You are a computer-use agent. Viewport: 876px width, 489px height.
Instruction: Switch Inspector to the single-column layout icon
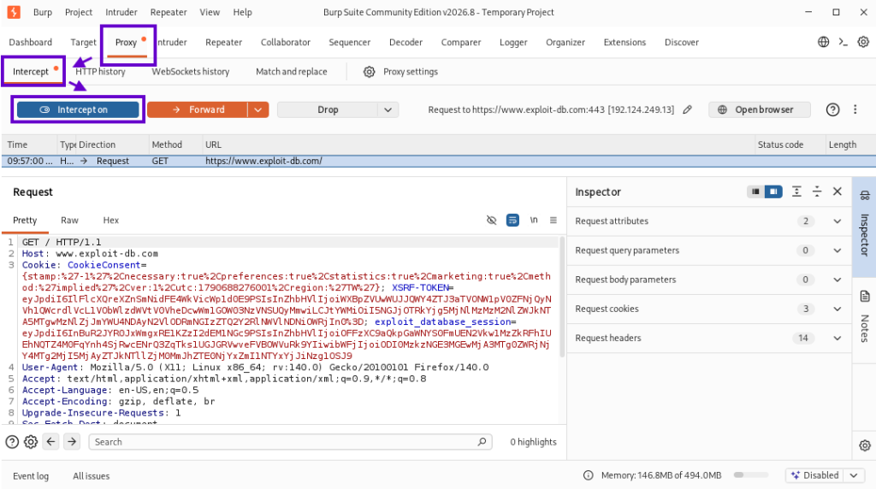pos(755,191)
